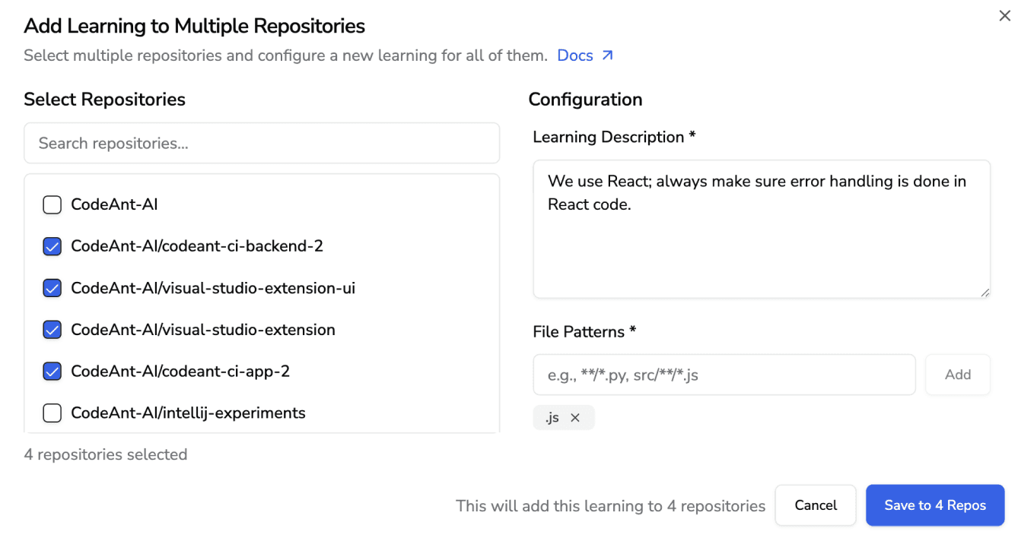Click the textarea resize handle corner

[x=984, y=292]
